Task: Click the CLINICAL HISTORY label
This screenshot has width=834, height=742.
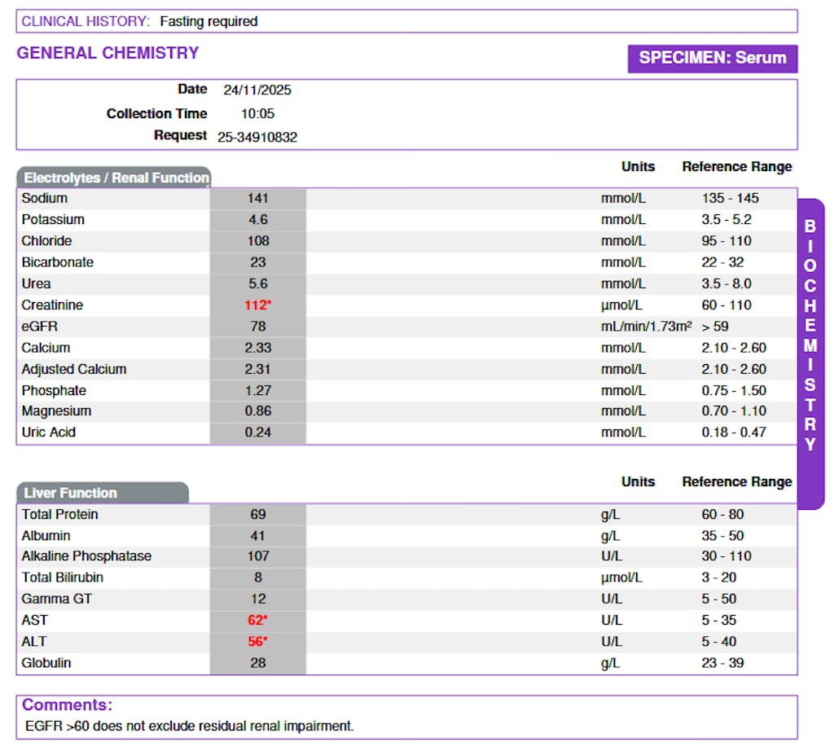Action: coord(86,21)
